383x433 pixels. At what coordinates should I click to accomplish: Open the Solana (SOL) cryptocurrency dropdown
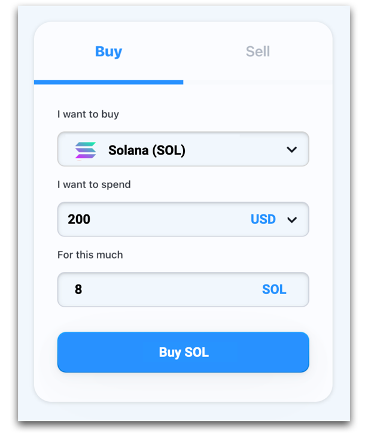point(183,149)
